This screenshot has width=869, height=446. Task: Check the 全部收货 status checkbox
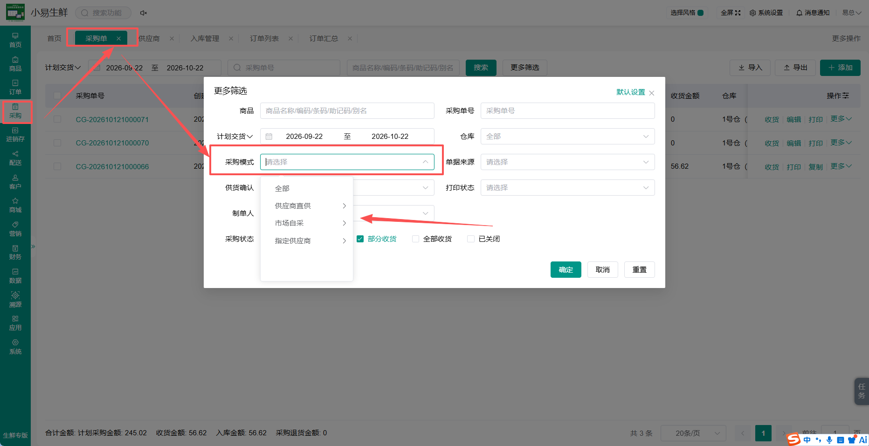coord(415,239)
